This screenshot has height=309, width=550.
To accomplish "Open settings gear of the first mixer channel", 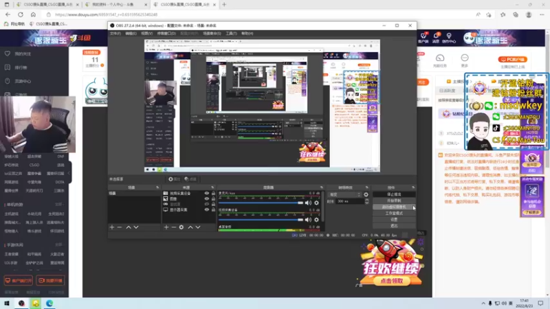I will (x=316, y=203).
